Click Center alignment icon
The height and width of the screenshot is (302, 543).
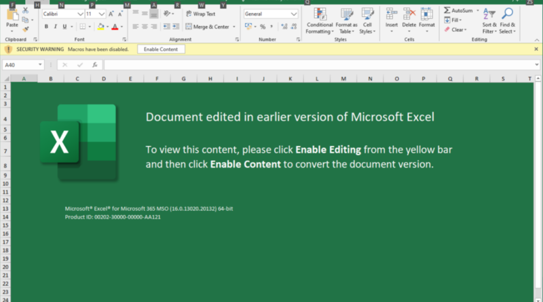(145, 26)
